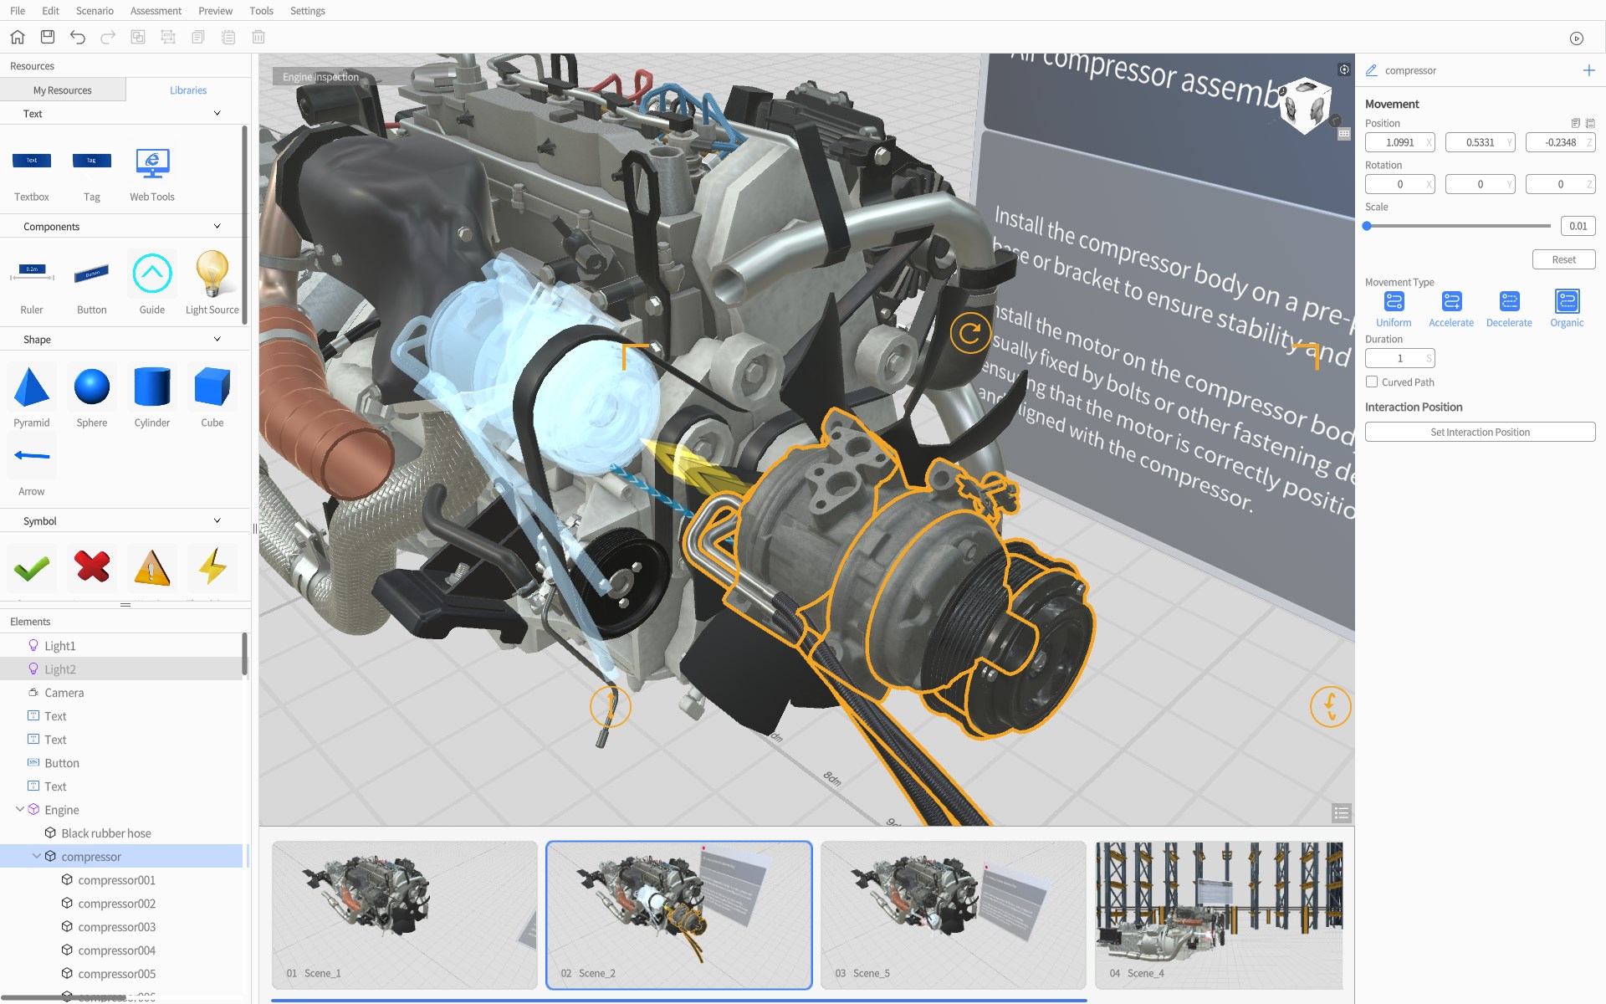Select the Guide component icon
Viewport: 1606px width, 1004px height.
coord(152,274)
